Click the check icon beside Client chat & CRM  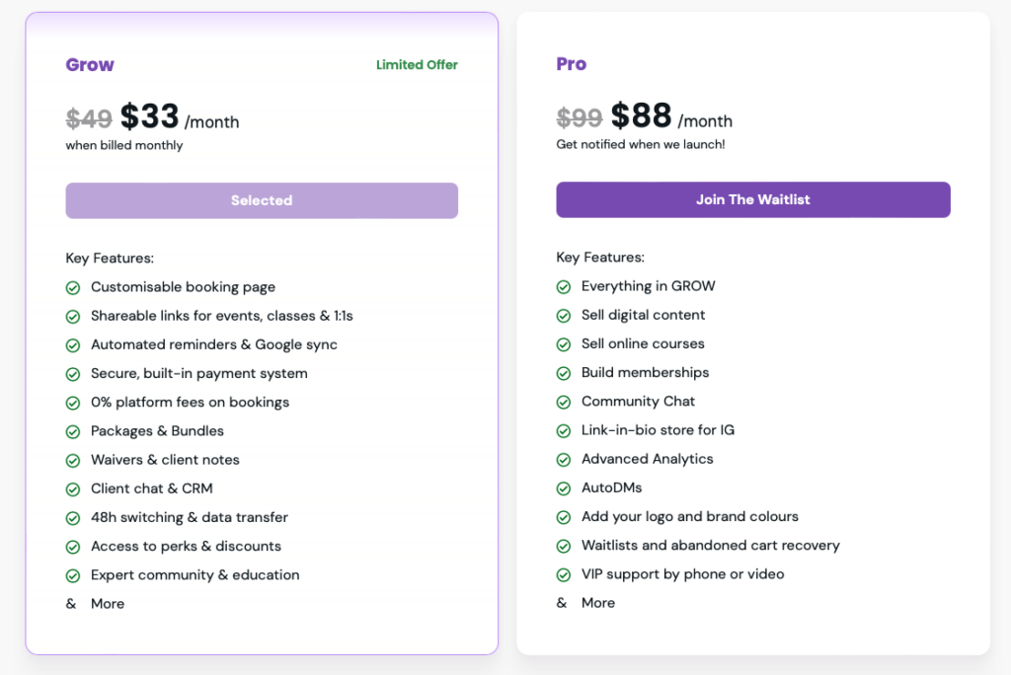[x=73, y=489]
